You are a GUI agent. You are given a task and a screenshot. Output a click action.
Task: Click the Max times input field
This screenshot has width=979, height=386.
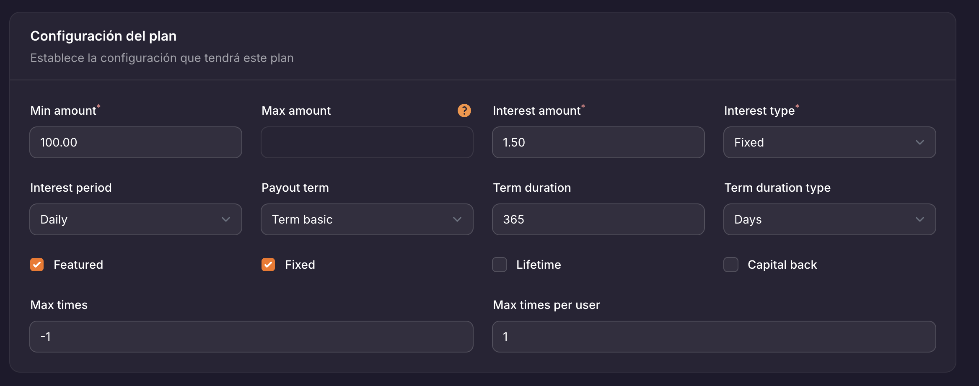coord(251,337)
